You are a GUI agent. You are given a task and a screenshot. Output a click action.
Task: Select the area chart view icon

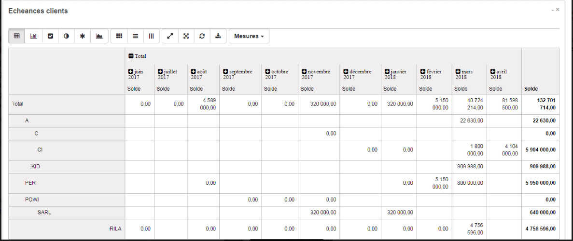point(99,36)
